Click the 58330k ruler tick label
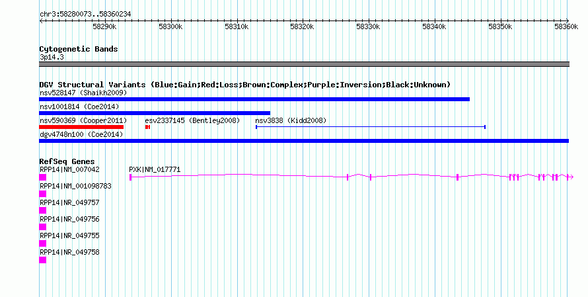The image size is (588, 297). pyautogui.click(x=368, y=26)
